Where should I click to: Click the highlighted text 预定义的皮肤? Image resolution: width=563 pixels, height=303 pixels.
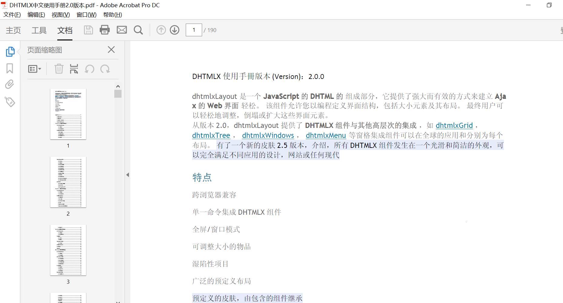[x=214, y=298]
